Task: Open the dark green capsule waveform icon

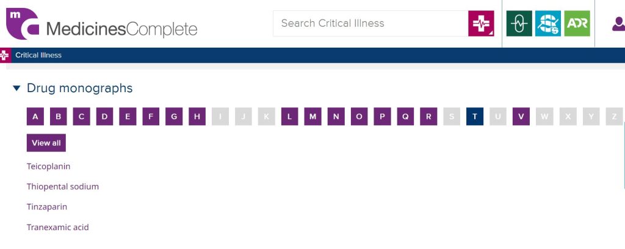Action: click(x=519, y=24)
